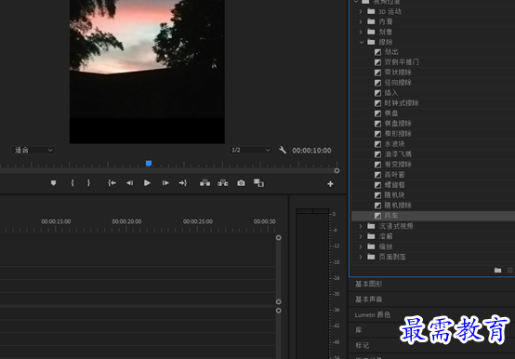Open the 标记 panel tab
This screenshot has height=359, width=515.
coord(362,346)
